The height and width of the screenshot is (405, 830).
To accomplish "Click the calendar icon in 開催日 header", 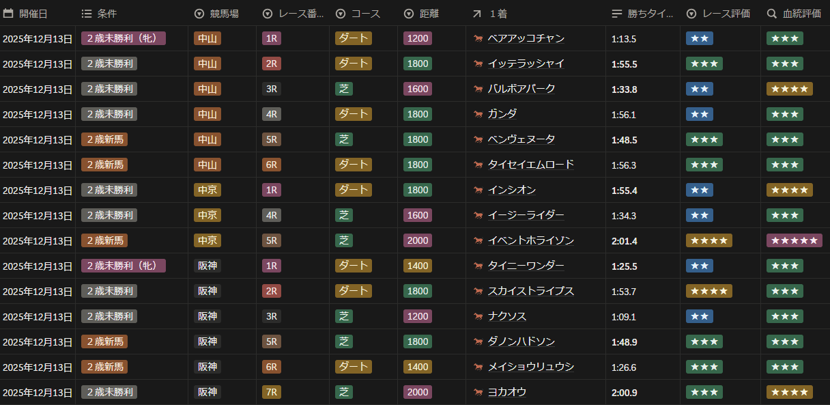I will [8, 14].
